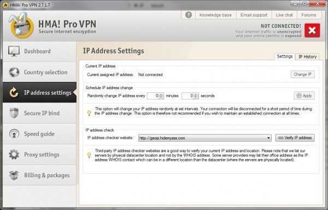Click the HMA donkey logo
This screenshot has height=210, width=328.
click(x=21, y=25)
